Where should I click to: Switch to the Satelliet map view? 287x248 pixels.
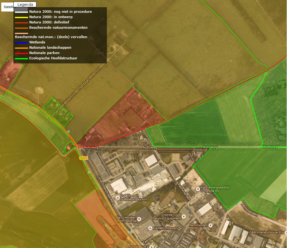point(7,7)
